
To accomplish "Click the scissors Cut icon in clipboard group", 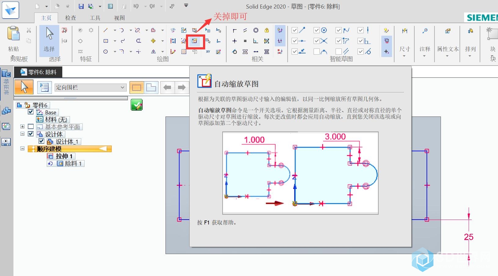I will pyautogui.click(x=29, y=30).
